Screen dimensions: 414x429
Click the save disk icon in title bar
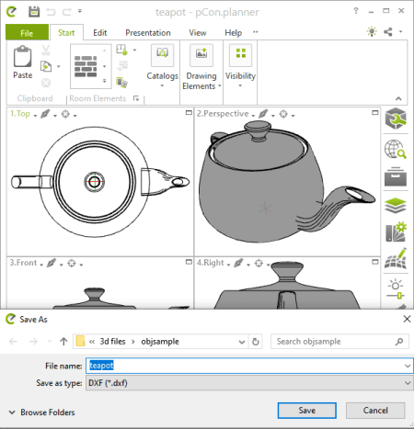[x=34, y=12]
